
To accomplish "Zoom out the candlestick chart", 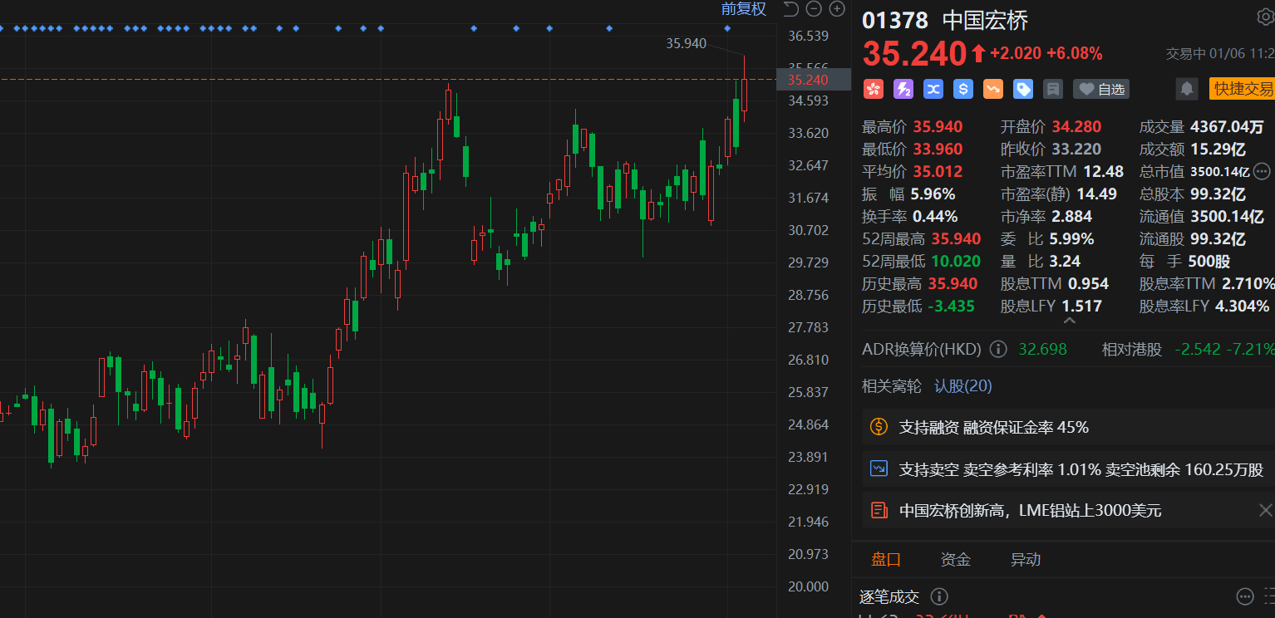I will [814, 9].
